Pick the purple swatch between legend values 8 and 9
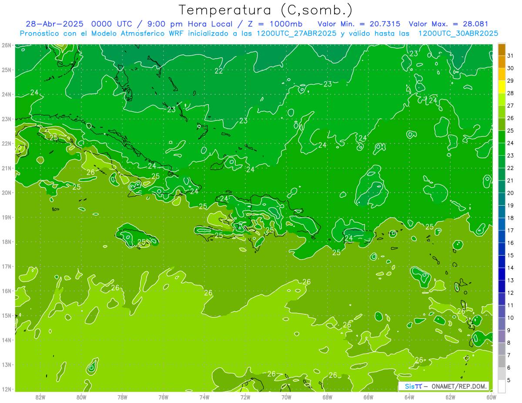The height and width of the screenshot is (403, 522). coord(502,336)
